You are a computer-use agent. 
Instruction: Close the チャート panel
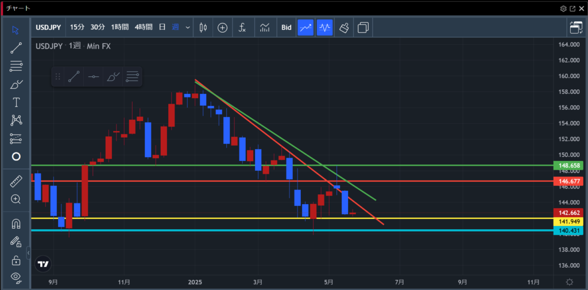582,9
